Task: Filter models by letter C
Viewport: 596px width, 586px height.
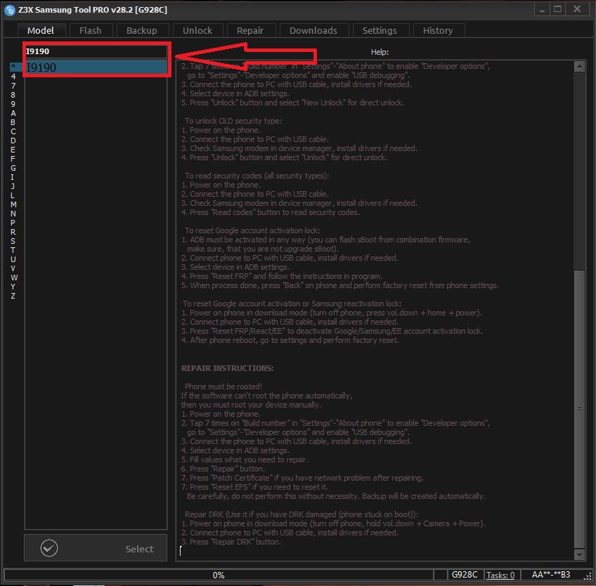Action: pos(13,131)
